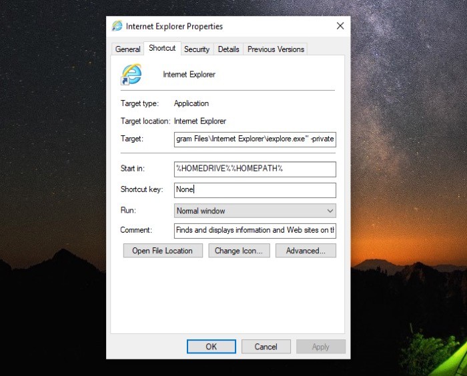The image size is (467, 376).
Task: Click the Start in field
Action: click(255, 169)
